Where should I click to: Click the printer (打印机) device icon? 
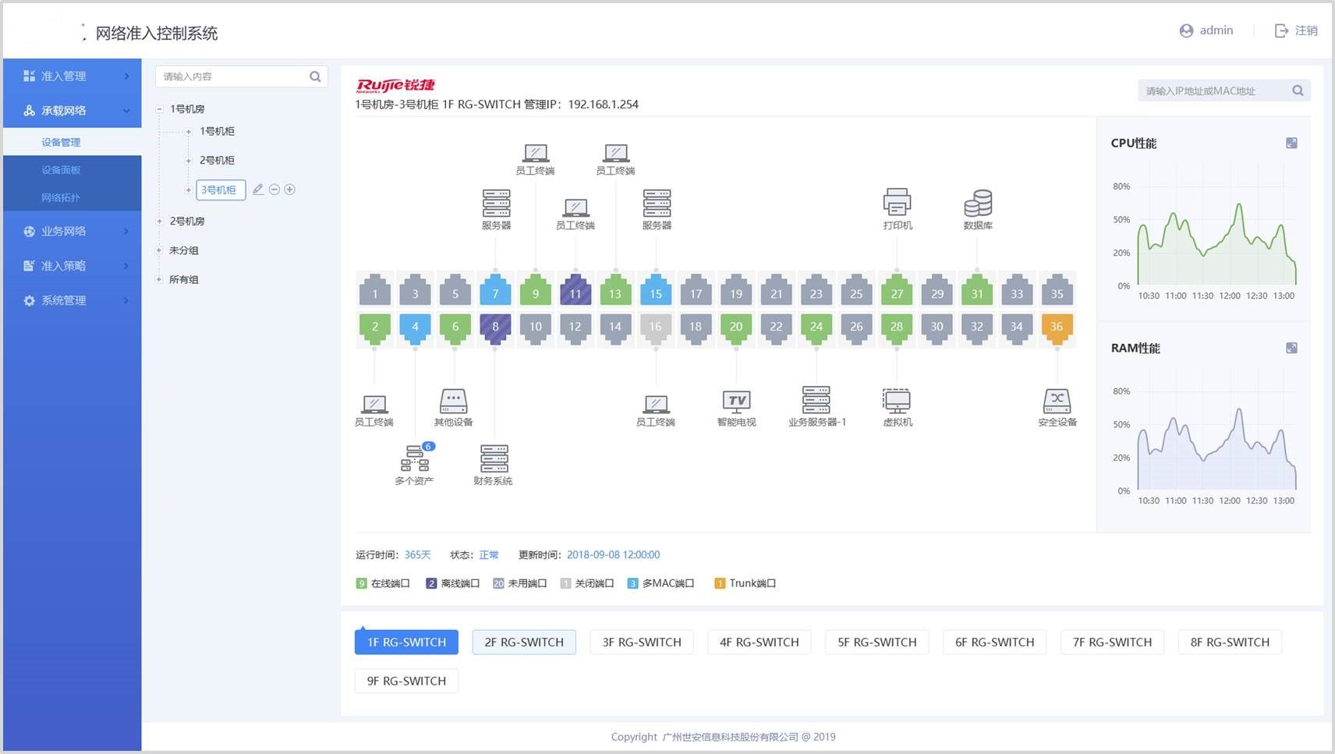point(897,202)
